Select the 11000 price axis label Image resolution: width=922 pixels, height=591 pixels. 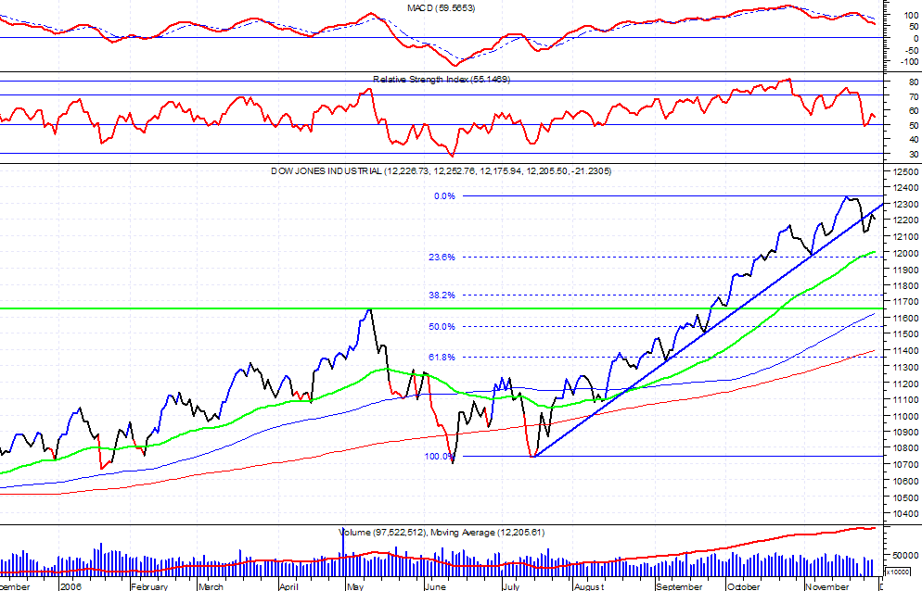(904, 416)
